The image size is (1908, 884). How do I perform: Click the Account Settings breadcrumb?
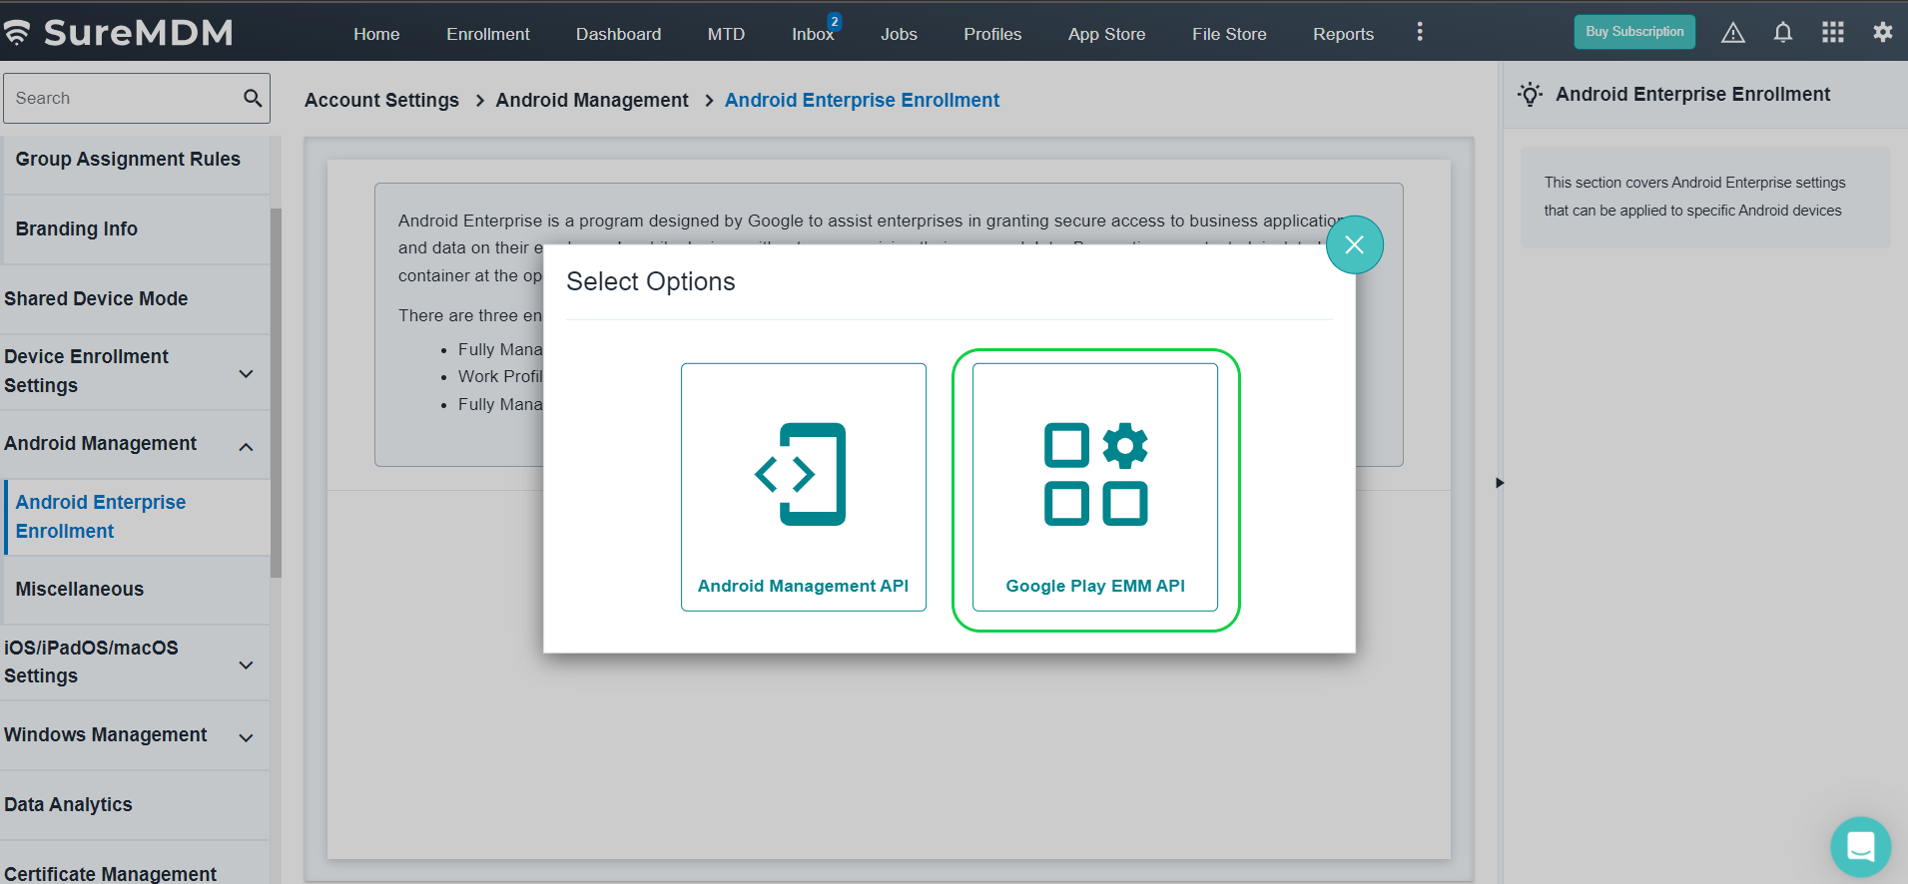(381, 100)
